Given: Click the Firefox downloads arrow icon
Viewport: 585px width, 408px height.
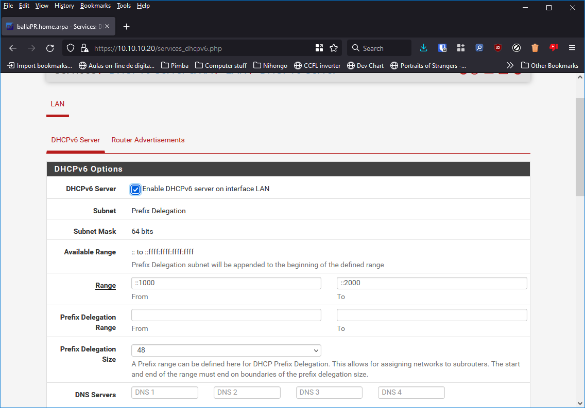Looking at the screenshot, I should pos(423,48).
